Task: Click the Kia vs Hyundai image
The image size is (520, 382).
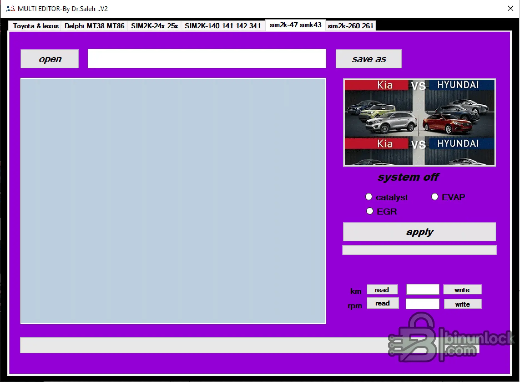Action: click(420, 123)
